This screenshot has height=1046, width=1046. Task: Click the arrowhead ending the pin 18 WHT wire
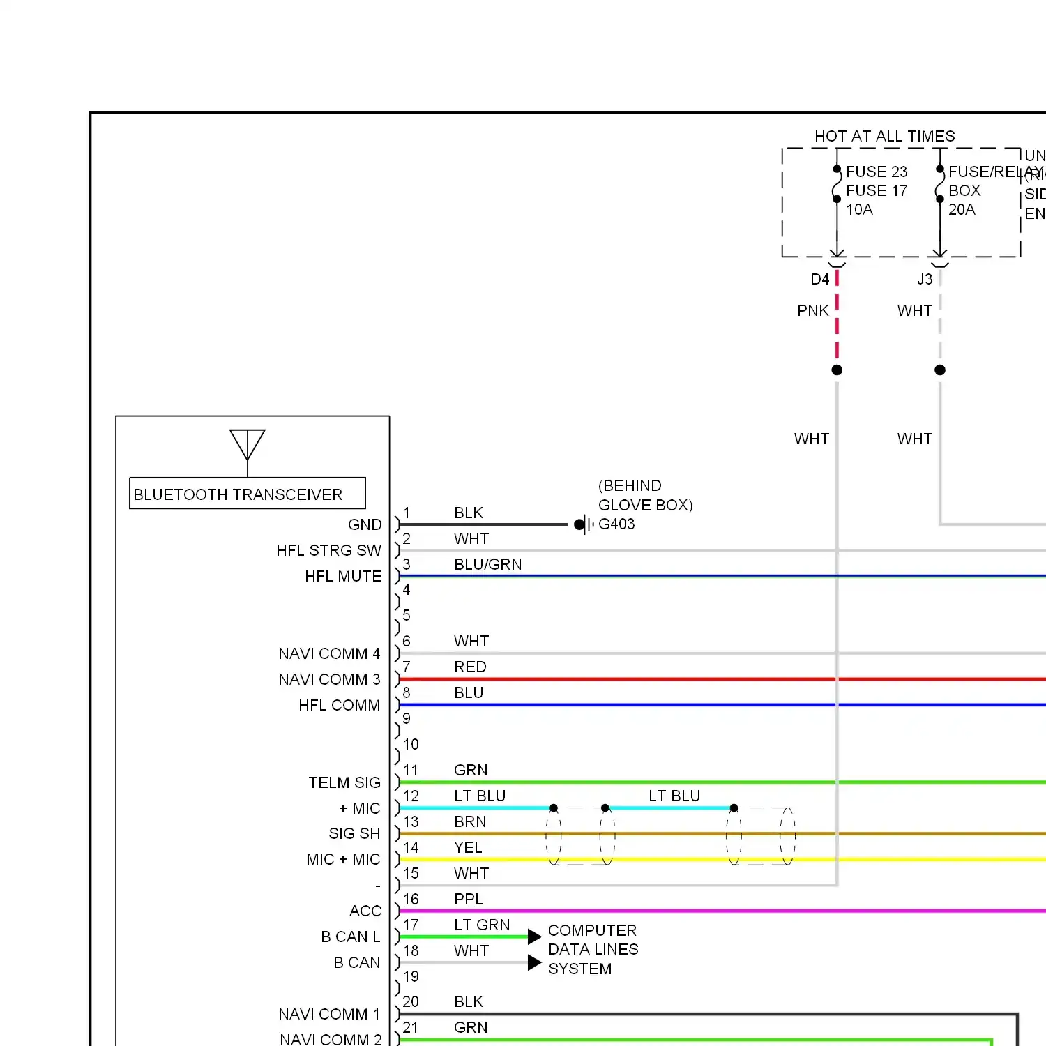click(535, 962)
